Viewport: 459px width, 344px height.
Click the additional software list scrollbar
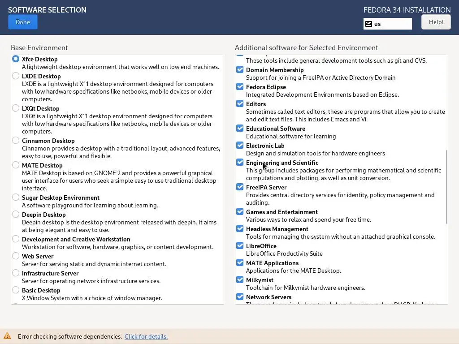pos(446,187)
